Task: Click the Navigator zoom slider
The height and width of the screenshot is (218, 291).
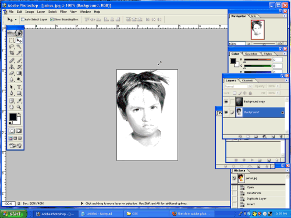Action: click(264, 44)
